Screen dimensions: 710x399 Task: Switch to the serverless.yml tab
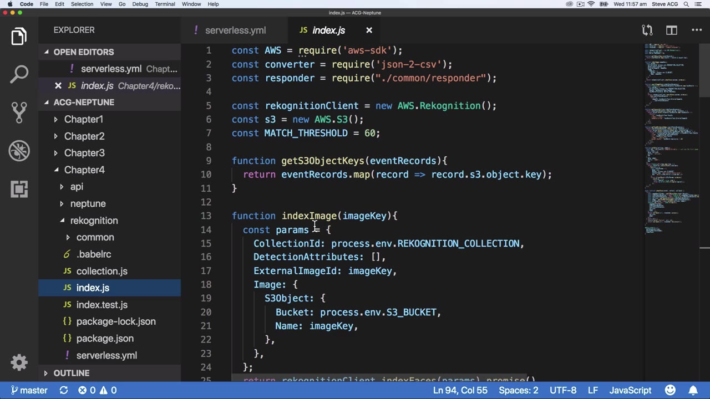click(235, 30)
